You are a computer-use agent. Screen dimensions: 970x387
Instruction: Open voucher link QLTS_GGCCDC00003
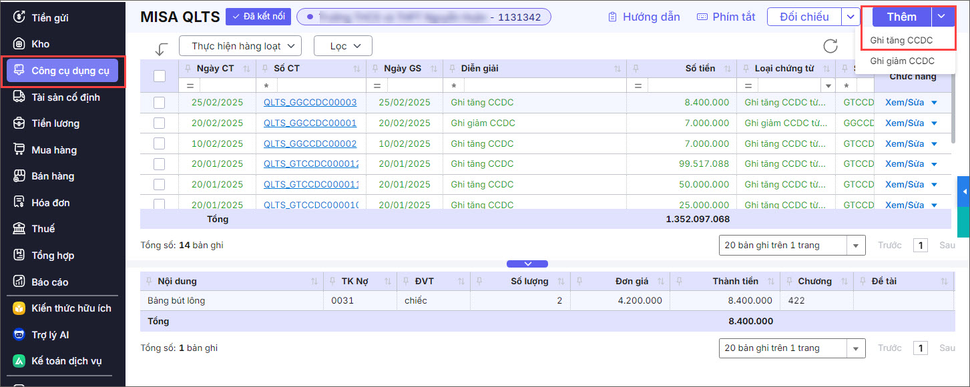tap(310, 103)
